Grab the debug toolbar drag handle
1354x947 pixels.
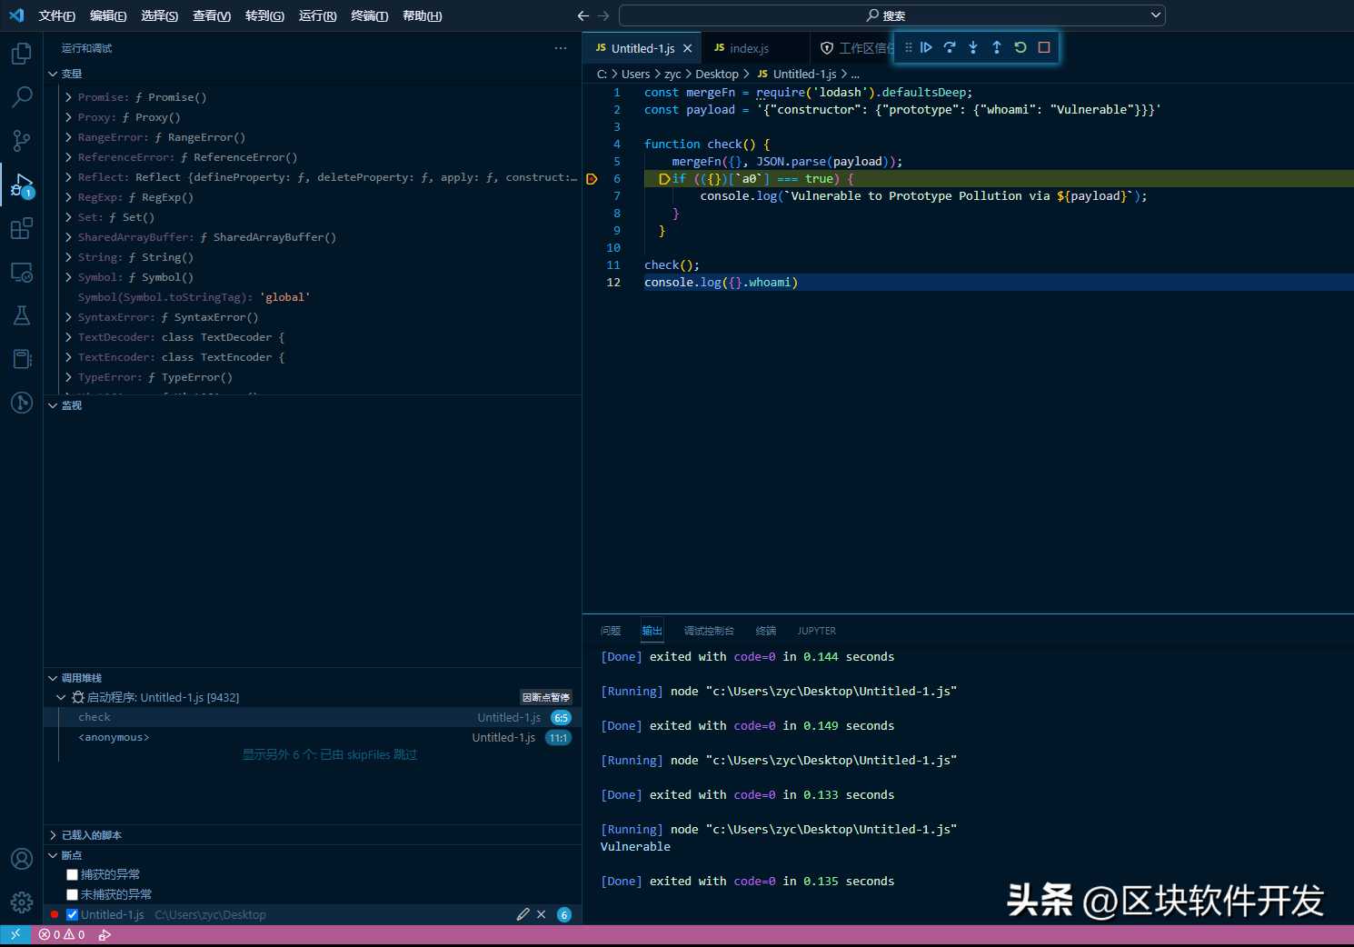[908, 47]
